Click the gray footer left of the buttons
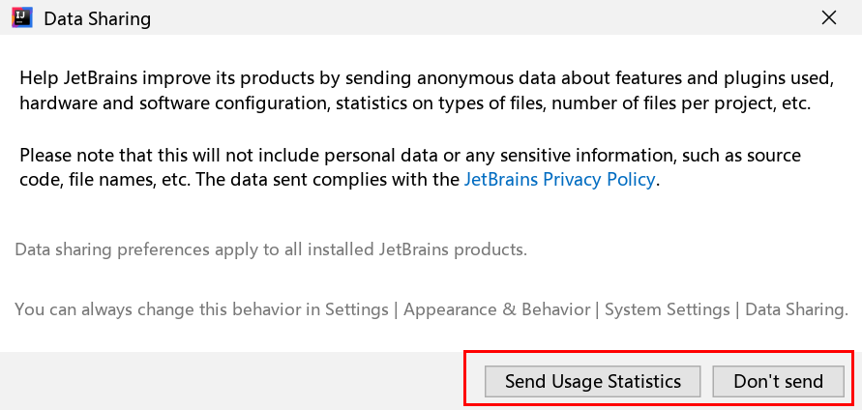Image resolution: width=862 pixels, height=410 pixels. (232, 381)
